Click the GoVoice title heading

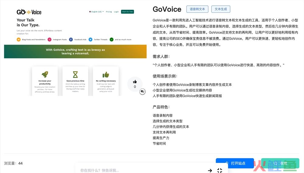[x=167, y=9]
